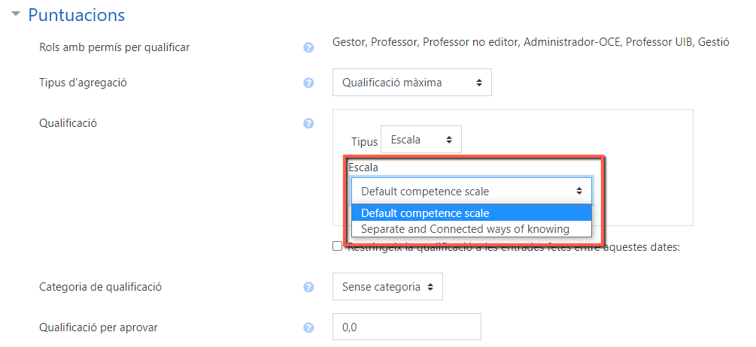Viewport: 756px width, 347px height.
Task: Show help for Qualificació setting
Action: tap(308, 124)
